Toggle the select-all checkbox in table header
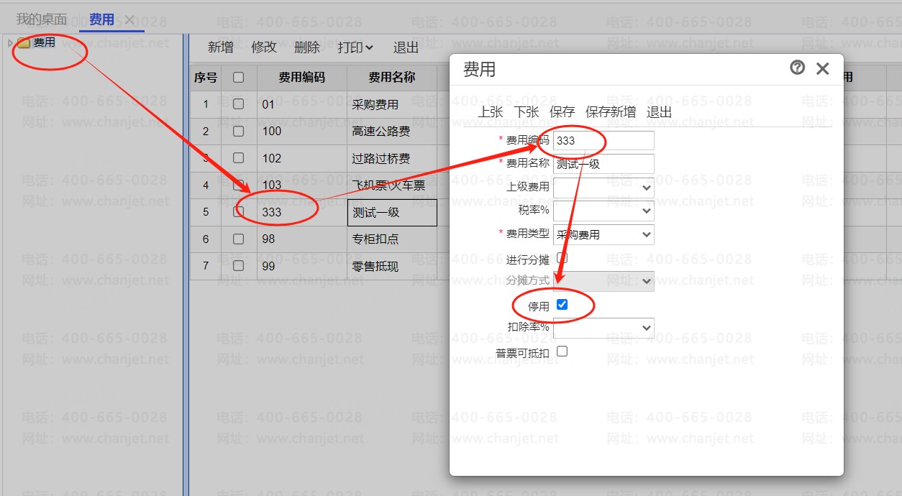This screenshot has width=902, height=496. 239,77
